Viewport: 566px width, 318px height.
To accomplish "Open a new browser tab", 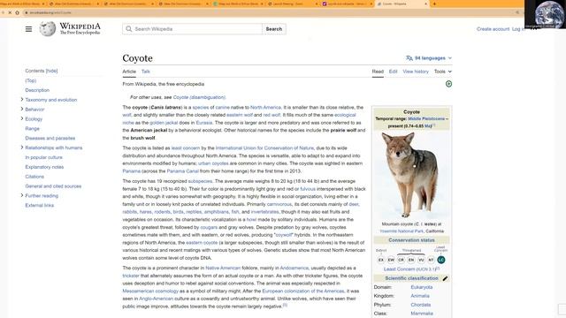I will coord(434,4).
